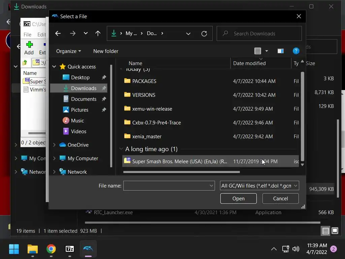This screenshot has width=345, height=259.
Task: Select the Super Smash Bros. Melee ISO file
Action: pyautogui.click(x=210, y=162)
